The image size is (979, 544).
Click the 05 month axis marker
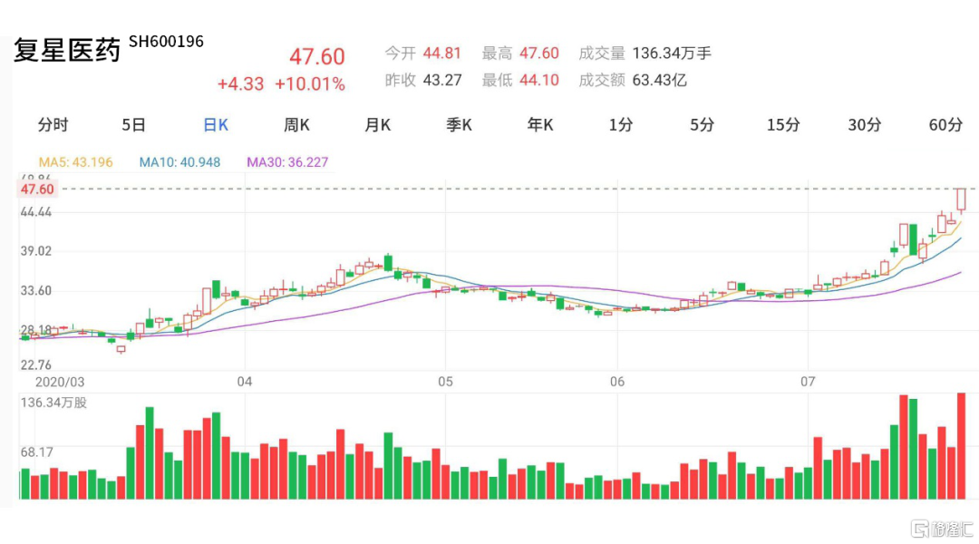pyautogui.click(x=445, y=382)
